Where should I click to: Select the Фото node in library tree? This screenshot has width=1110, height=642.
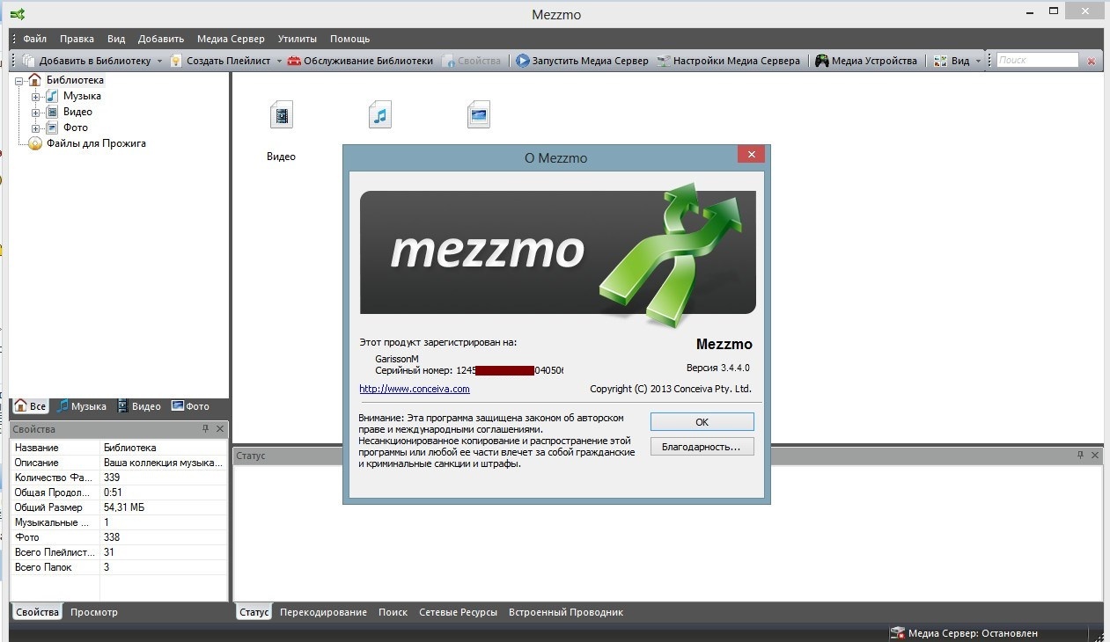[76, 128]
